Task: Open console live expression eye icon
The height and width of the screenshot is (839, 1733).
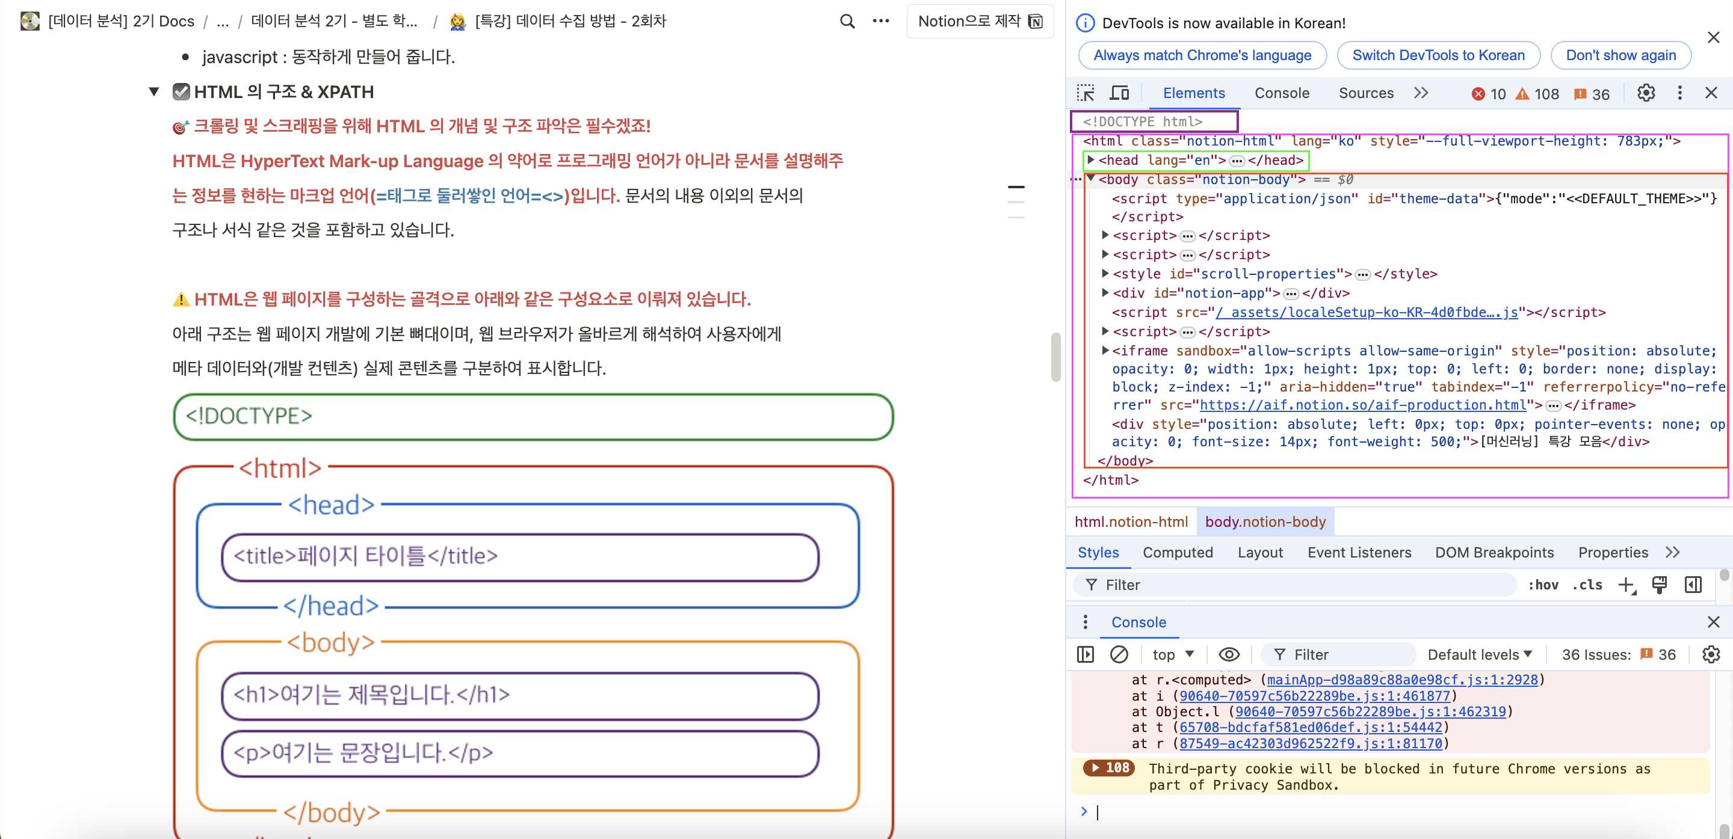Action: pyautogui.click(x=1228, y=654)
